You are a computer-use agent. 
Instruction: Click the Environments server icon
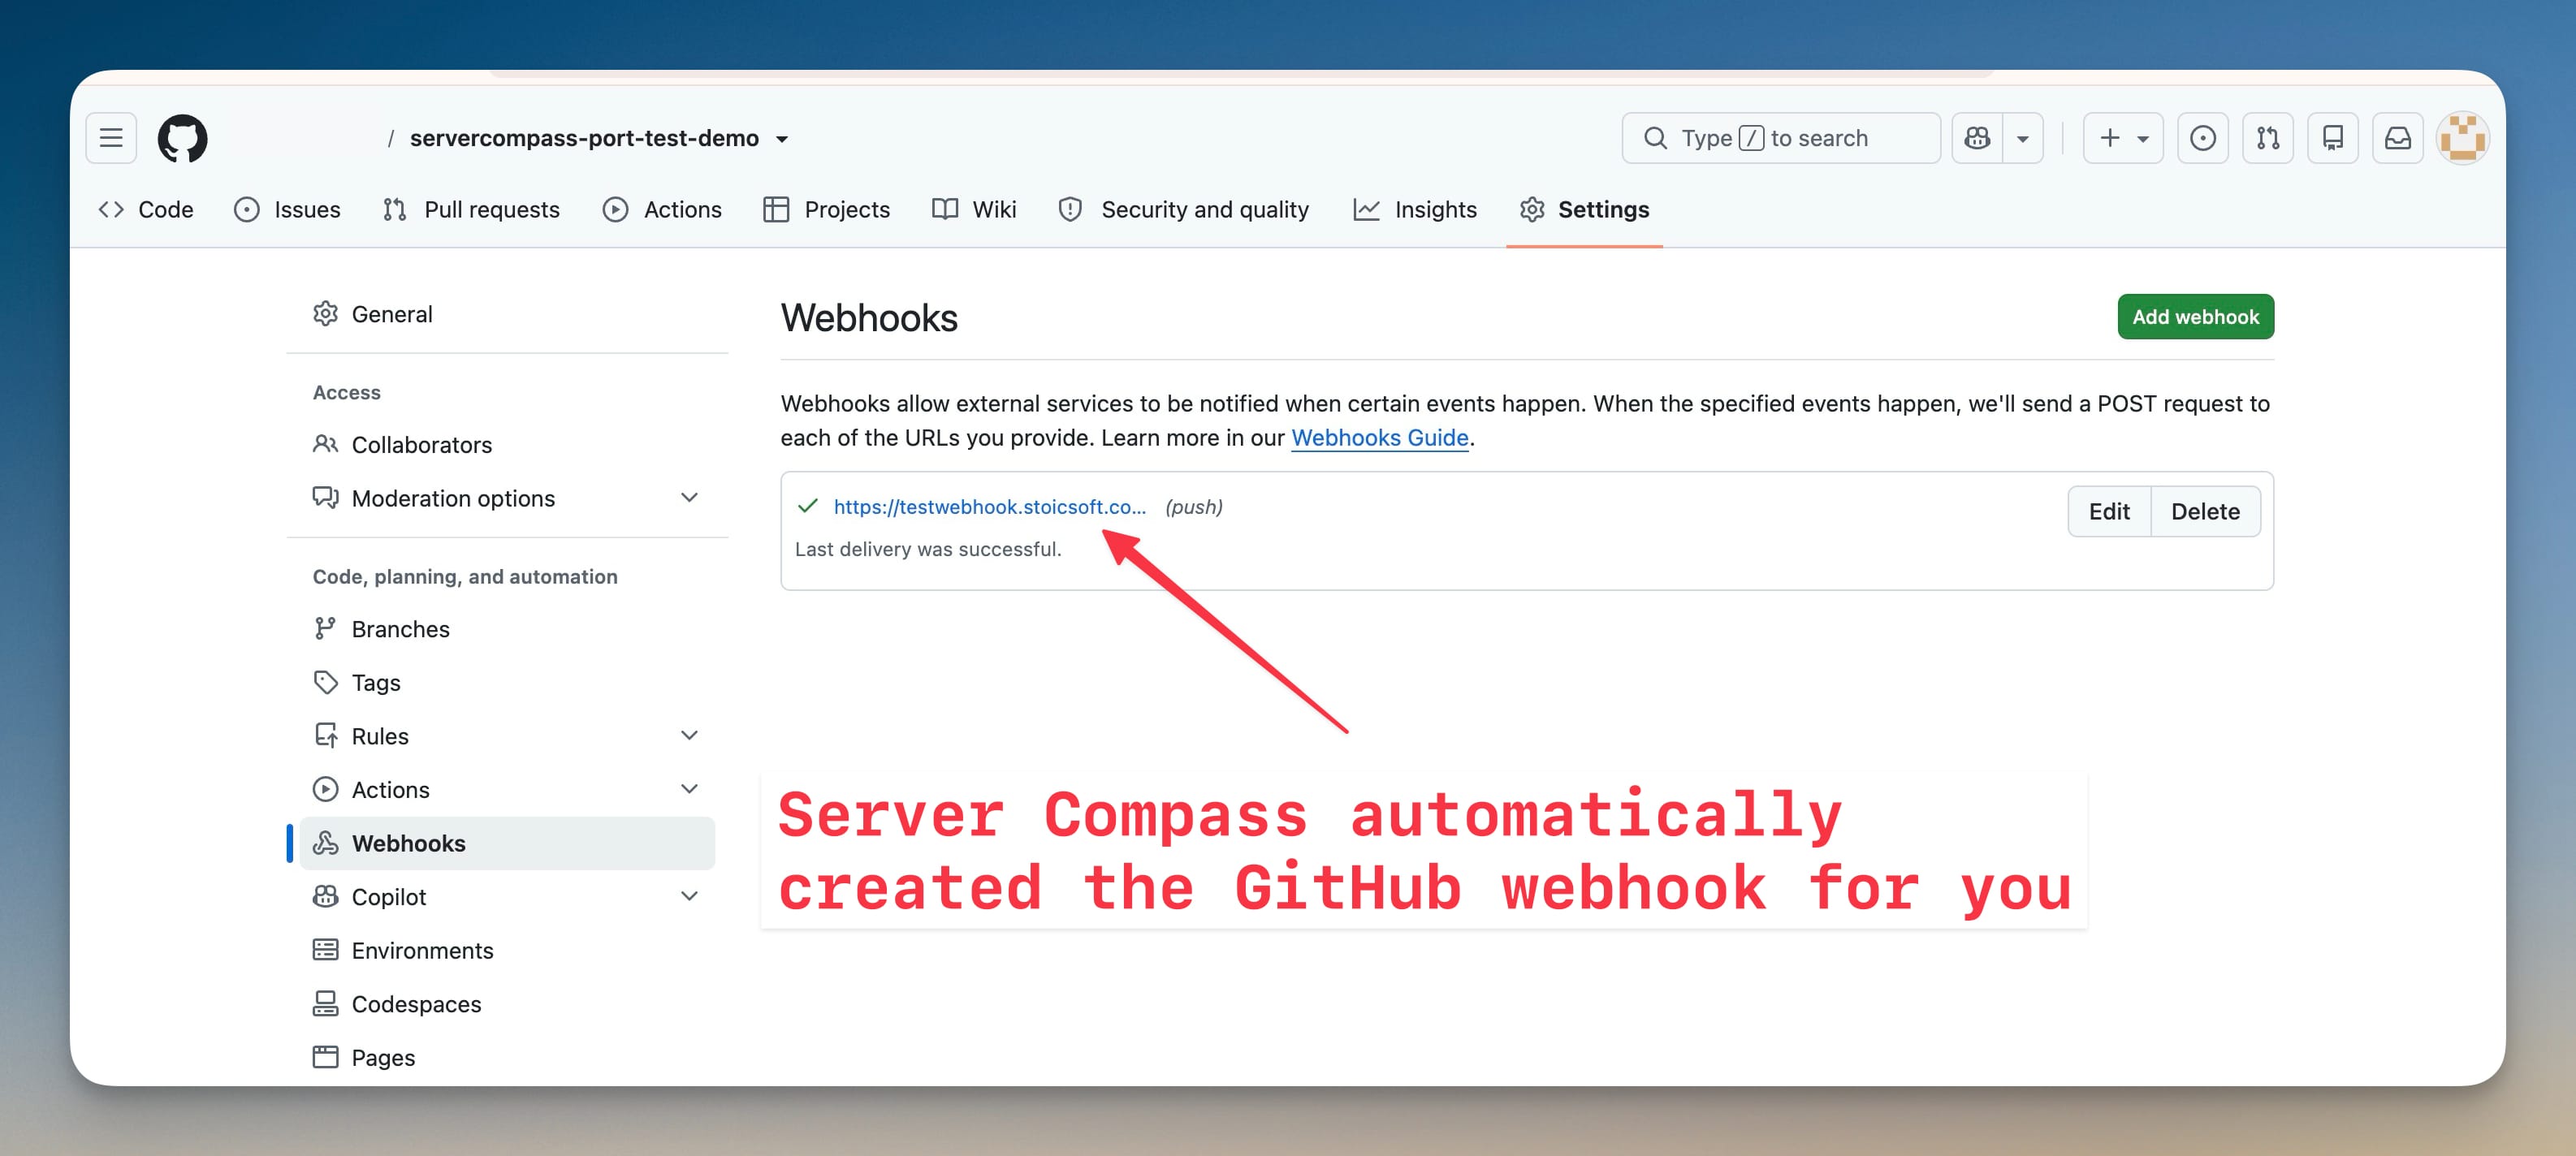325,950
